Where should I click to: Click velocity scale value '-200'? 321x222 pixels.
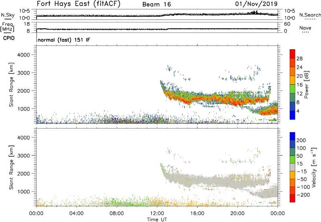pos(303,195)
